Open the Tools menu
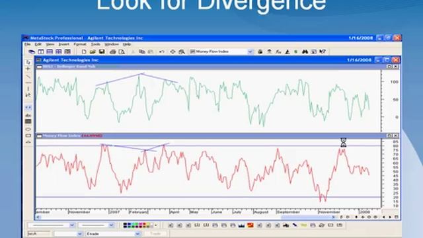 tap(95, 44)
